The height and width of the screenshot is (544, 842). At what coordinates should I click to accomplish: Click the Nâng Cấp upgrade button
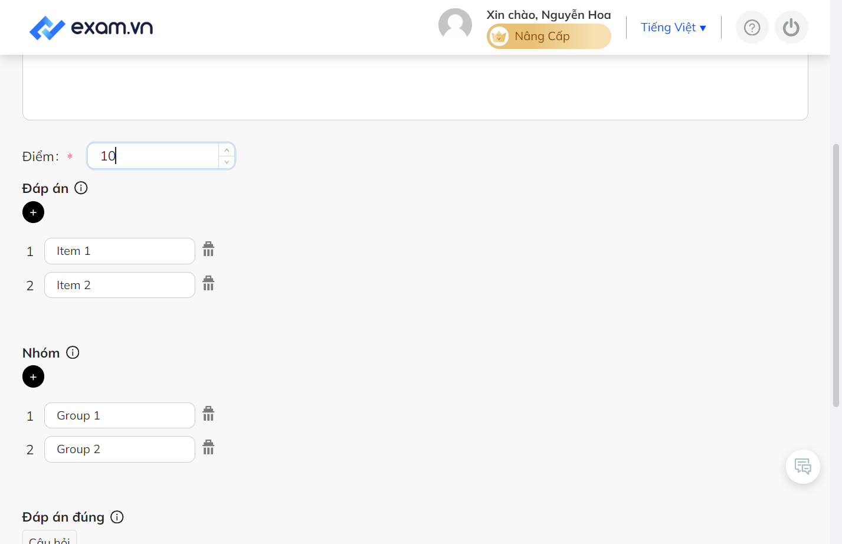pyautogui.click(x=549, y=36)
